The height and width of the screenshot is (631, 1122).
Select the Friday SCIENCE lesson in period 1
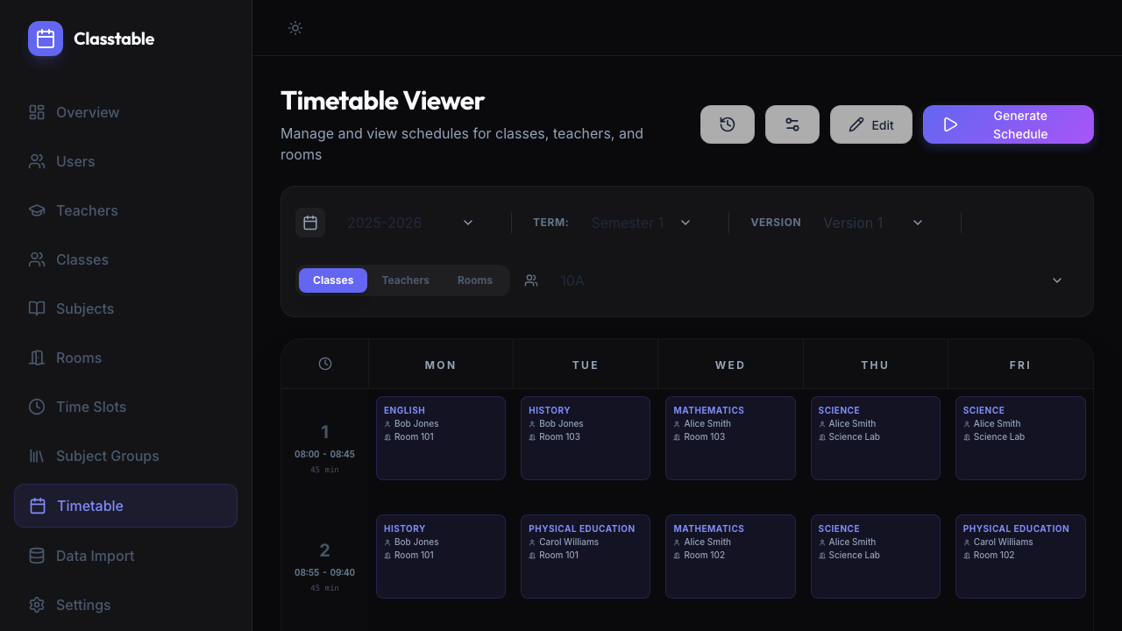pyautogui.click(x=1019, y=438)
